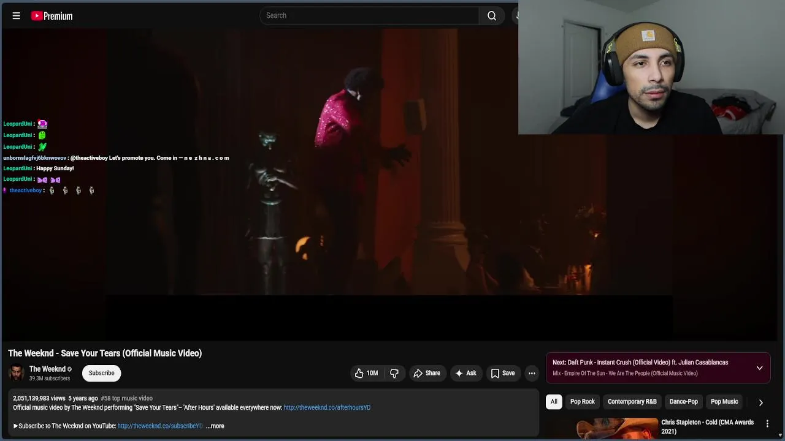
Task: Click the Ask sparkle button
Action: coord(465,373)
